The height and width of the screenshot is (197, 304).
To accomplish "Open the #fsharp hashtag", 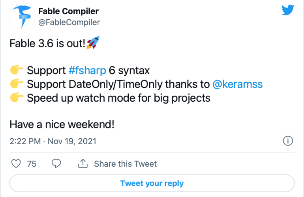I will pos(87,71).
